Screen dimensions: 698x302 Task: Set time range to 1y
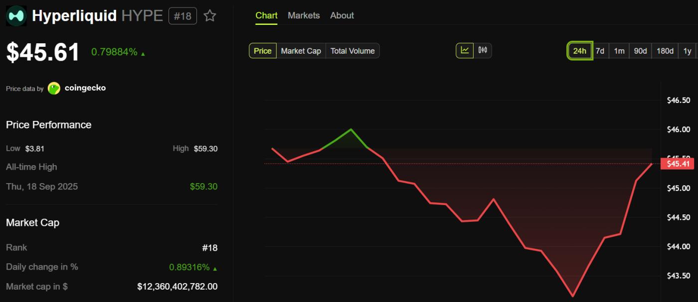(x=688, y=51)
